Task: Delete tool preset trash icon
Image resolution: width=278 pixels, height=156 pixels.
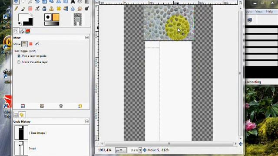Action: tap(61, 106)
